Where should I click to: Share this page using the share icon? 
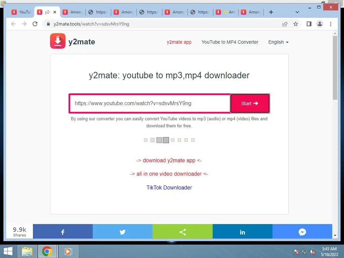click(285, 24)
